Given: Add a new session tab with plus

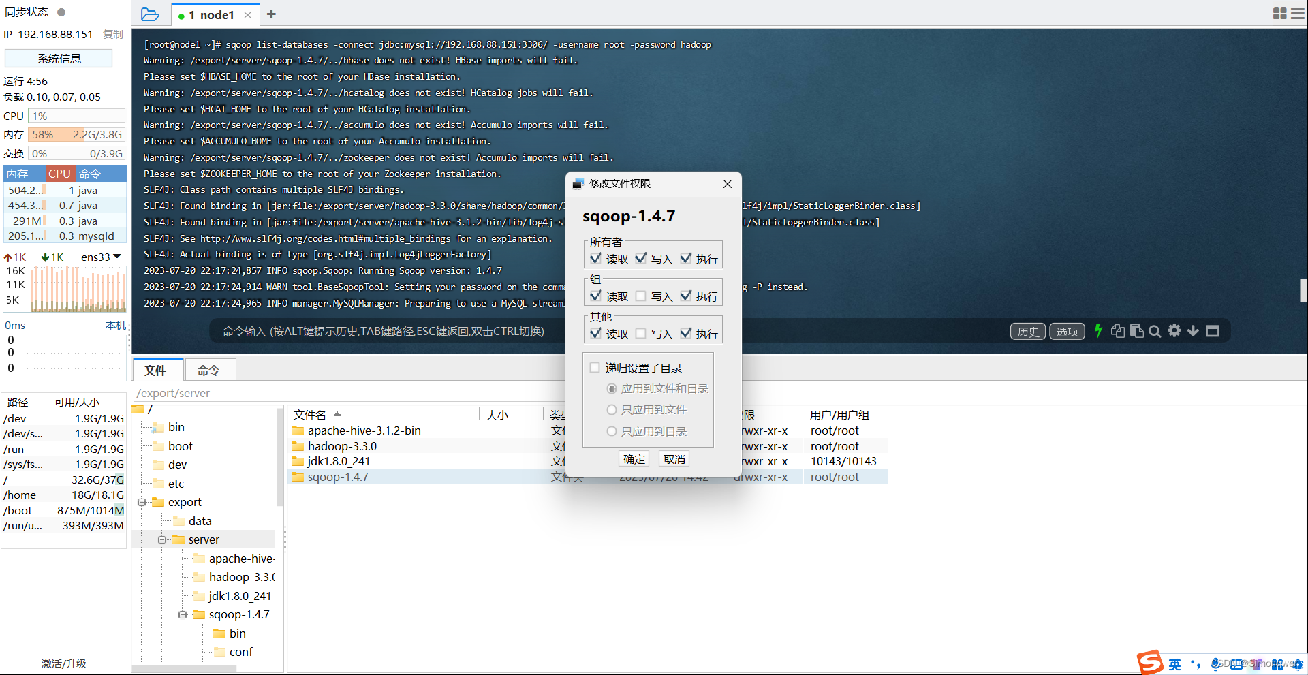Looking at the screenshot, I should [x=271, y=14].
